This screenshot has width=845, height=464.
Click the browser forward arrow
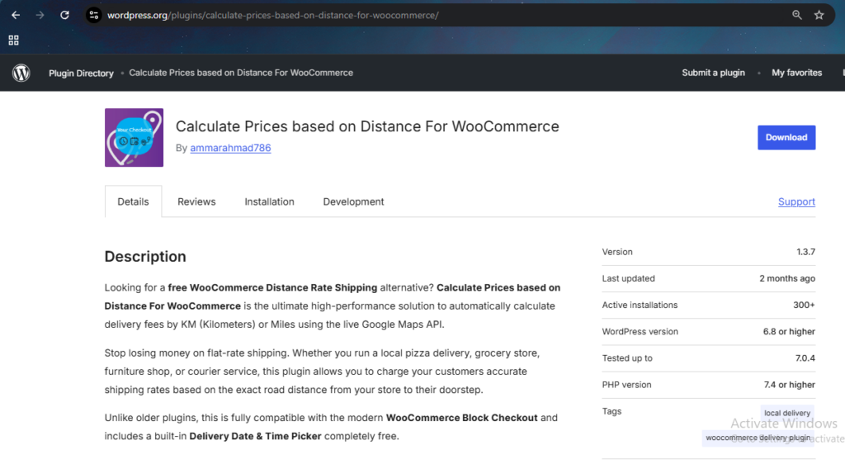point(40,15)
